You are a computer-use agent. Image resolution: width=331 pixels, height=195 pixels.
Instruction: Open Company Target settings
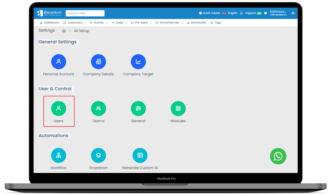tap(138, 61)
